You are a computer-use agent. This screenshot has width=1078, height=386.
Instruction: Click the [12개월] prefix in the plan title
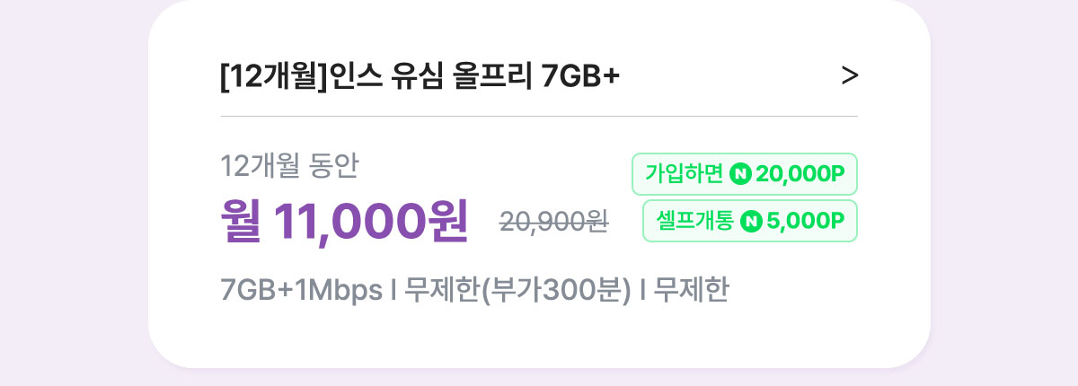[276, 77]
